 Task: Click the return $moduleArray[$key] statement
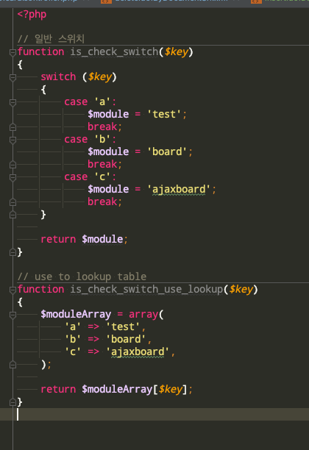coord(116,390)
